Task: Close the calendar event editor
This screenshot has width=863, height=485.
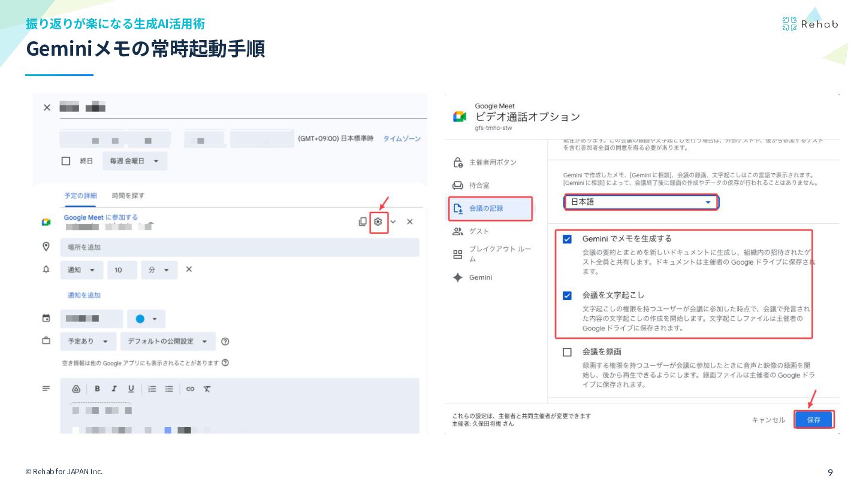Action: tap(47, 108)
